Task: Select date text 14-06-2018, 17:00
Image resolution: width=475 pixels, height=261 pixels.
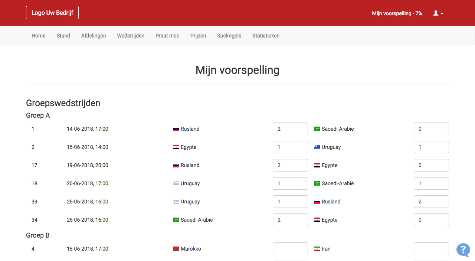Action: (x=88, y=129)
